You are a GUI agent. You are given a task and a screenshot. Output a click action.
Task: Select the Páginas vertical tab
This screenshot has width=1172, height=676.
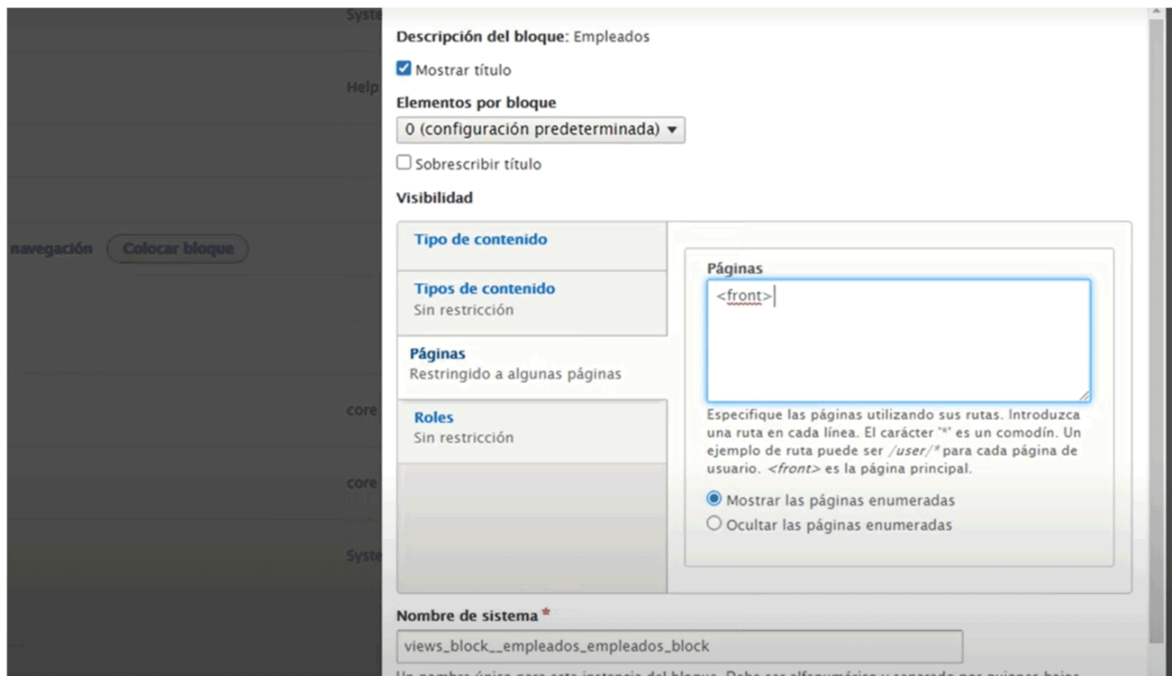[x=532, y=368]
